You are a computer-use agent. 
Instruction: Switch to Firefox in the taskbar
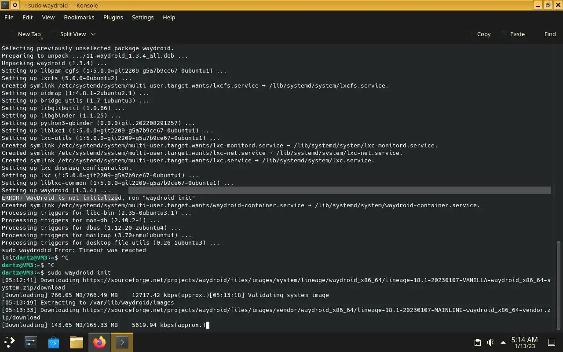[99, 342]
